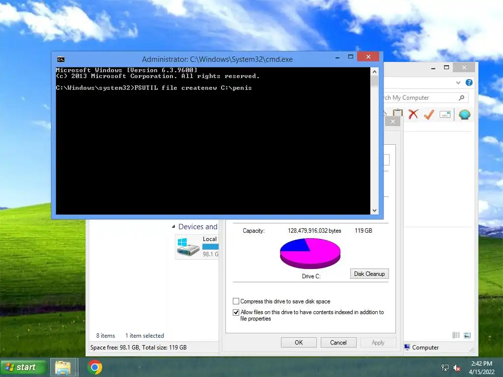This screenshot has height=377, width=503.
Task: Open the blue Help question mark icon
Action: click(x=469, y=82)
